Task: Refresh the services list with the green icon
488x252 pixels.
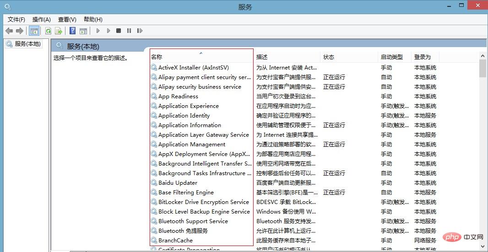Action: coord(48,31)
